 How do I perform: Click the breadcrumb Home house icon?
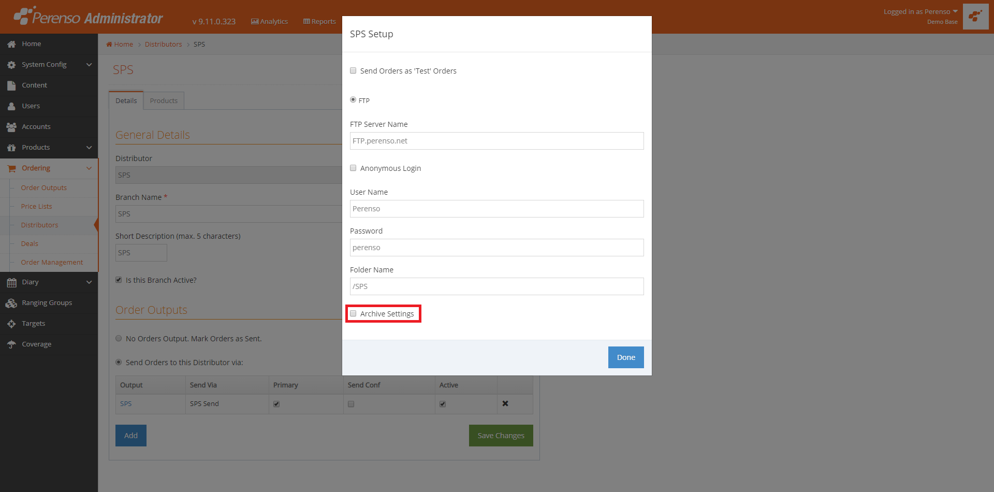[109, 44]
